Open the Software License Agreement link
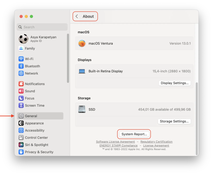Screen dimensions: 213x175 click(115, 142)
